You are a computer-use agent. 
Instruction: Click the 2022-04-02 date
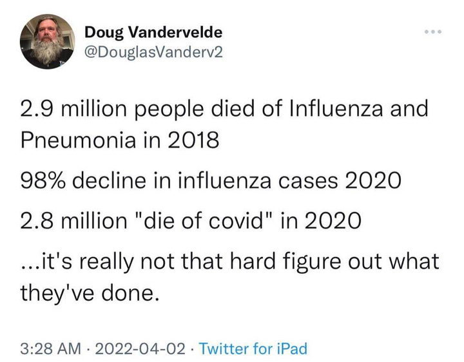tap(139, 349)
